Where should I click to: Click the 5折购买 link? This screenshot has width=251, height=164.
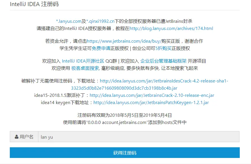tap(163, 48)
